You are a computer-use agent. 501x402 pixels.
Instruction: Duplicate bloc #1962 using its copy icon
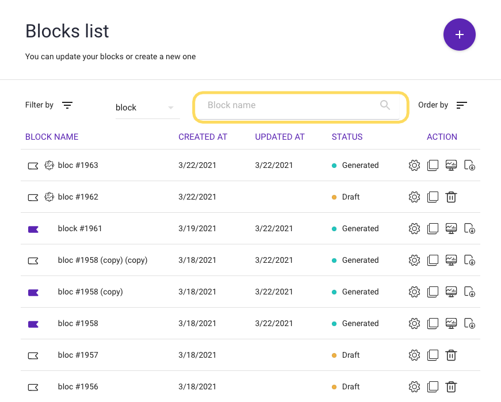pyautogui.click(x=433, y=197)
